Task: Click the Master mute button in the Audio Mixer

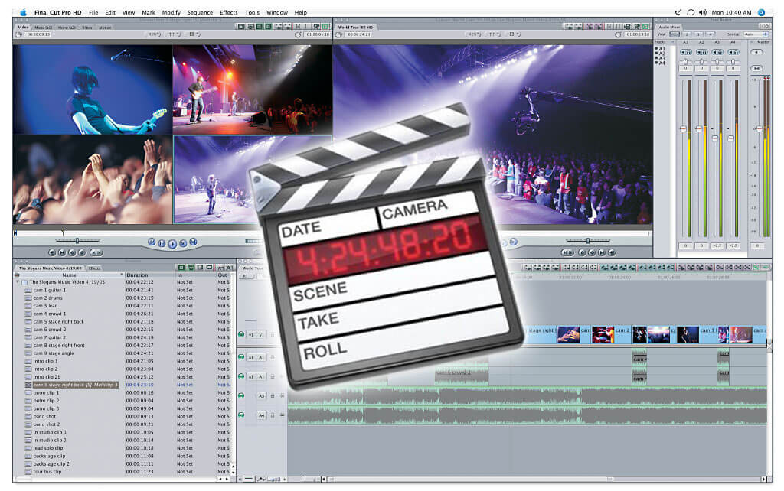Action: pyautogui.click(x=756, y=52)
